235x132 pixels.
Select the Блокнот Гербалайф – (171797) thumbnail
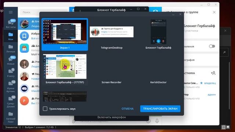65,69
